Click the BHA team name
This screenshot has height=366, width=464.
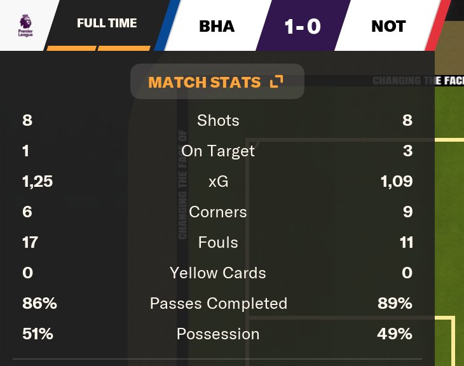coord(217,26)
